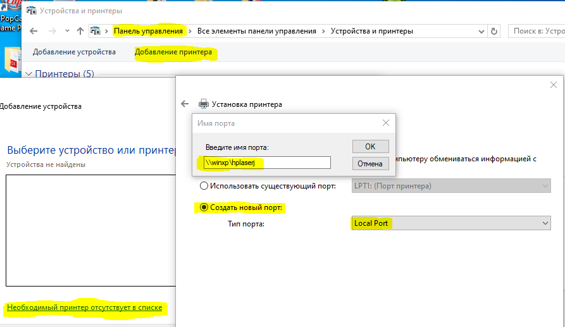Click back arrow in Установка принтера wizard

coord(185,104)
